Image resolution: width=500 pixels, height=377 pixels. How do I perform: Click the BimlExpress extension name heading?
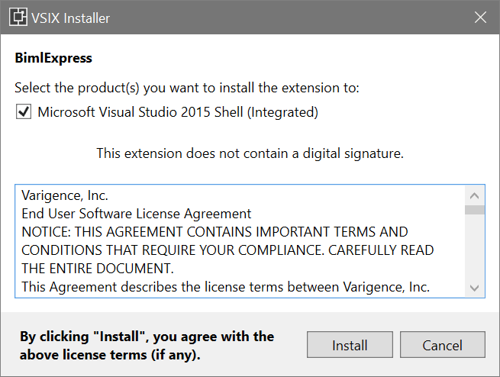click(53, 58)
